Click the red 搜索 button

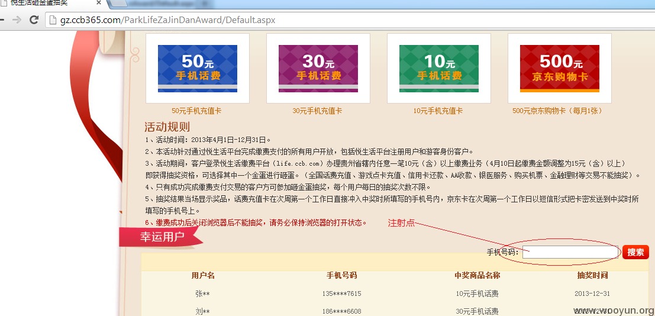(636, 252)
